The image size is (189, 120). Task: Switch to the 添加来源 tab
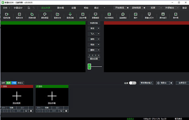pos(46,8)
